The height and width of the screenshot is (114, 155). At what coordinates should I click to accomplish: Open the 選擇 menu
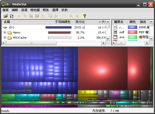click(55, 10)
